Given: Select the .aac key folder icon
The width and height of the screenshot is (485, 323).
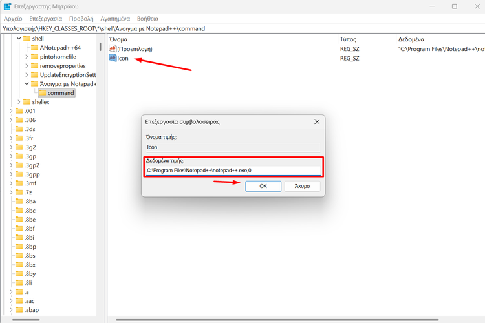Looking at the screenshot, I should [19, 301].
